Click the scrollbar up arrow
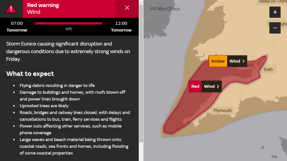The image size is (287, 161). (x=141, y=2)
